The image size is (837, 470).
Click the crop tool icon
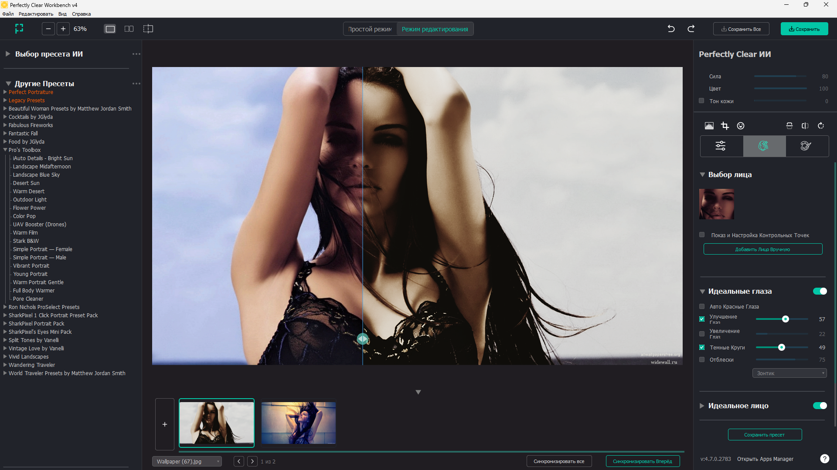point(725,126)
